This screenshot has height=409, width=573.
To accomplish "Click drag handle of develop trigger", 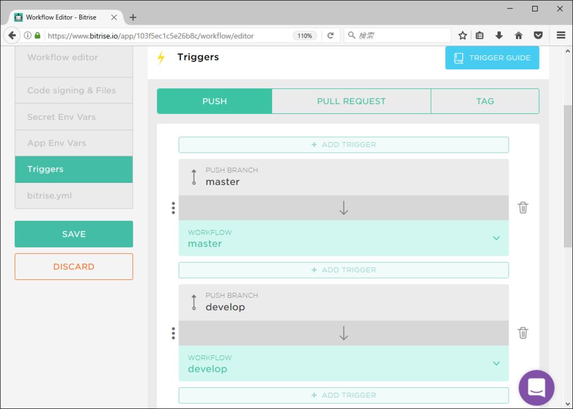I will coord(173,333).
